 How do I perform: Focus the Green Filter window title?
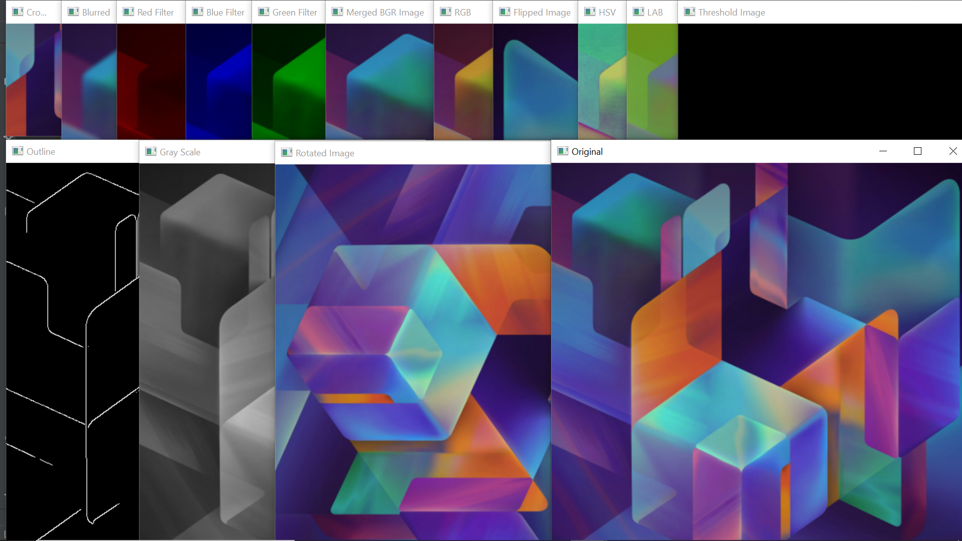coord(295,13)
